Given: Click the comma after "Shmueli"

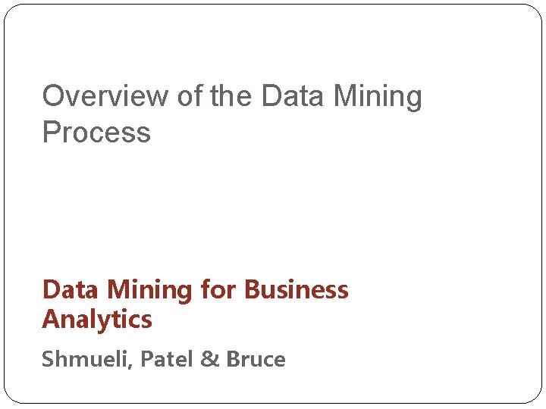Looking at the screenshot, I should 130,366.
